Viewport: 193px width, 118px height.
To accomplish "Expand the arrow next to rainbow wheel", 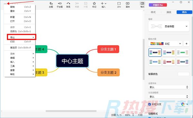I will (x=187, y=104).
